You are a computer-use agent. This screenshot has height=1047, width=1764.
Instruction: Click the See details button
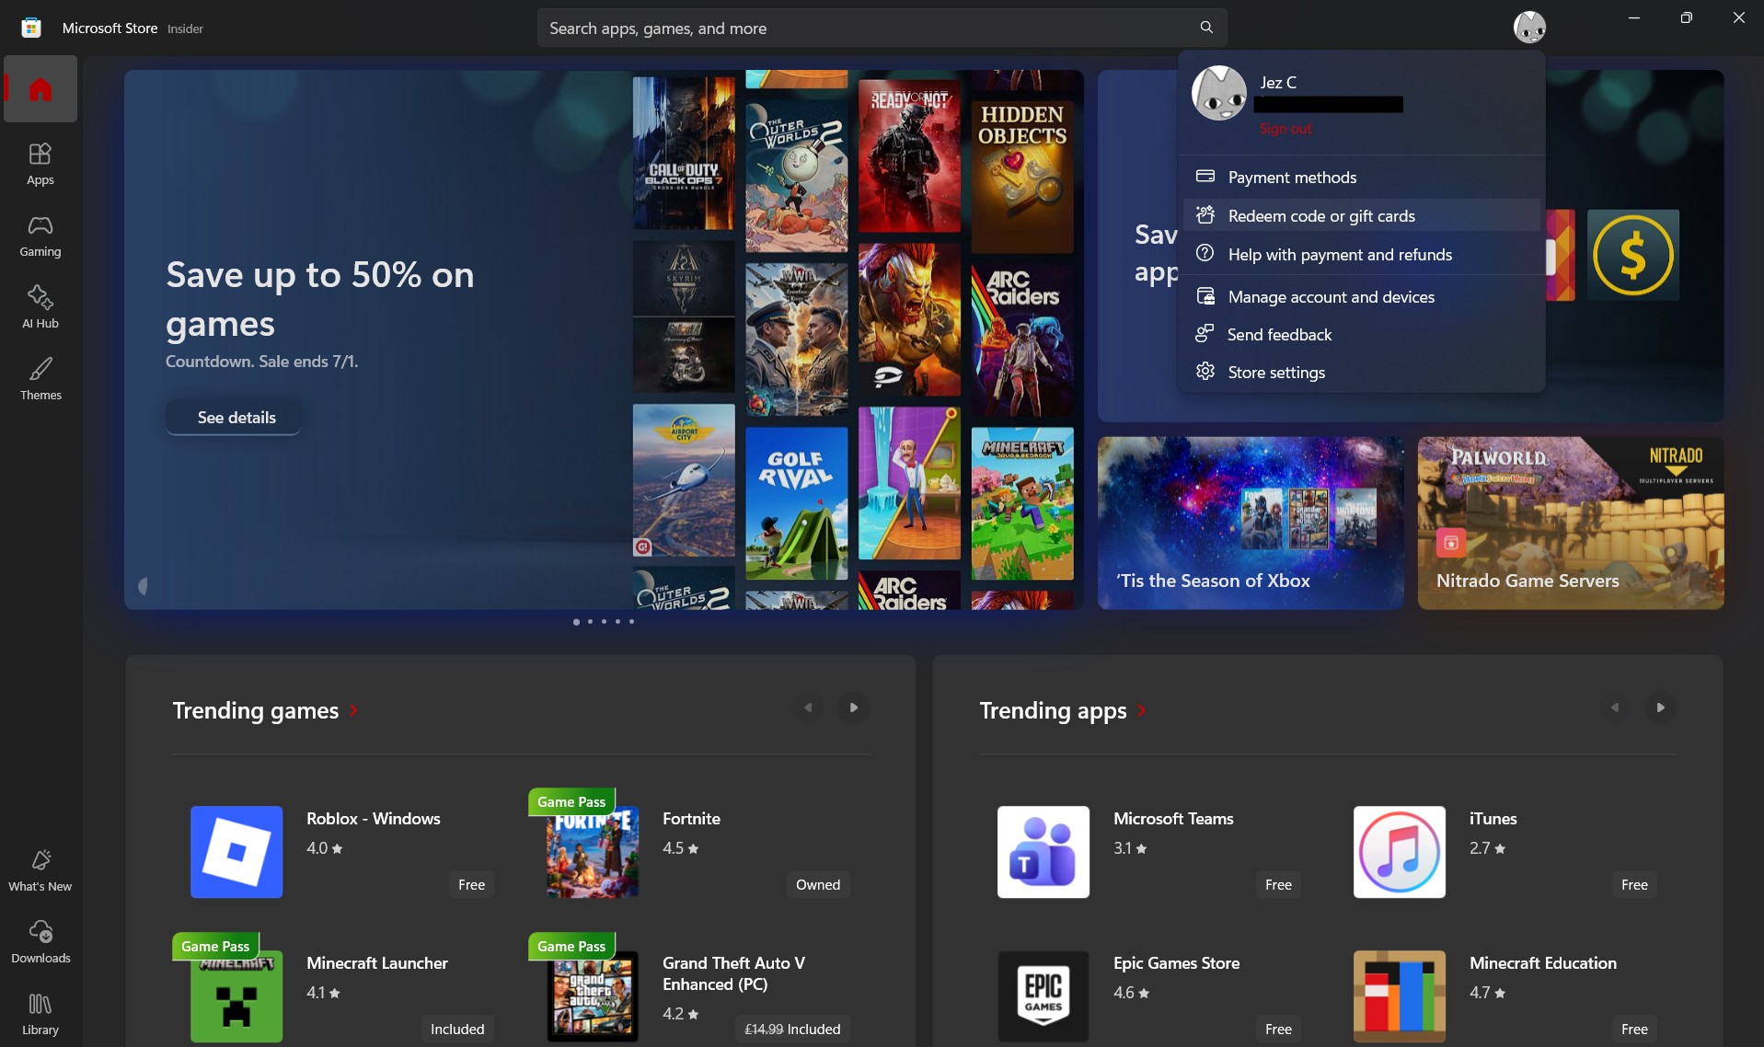click(x=236, y=418)
